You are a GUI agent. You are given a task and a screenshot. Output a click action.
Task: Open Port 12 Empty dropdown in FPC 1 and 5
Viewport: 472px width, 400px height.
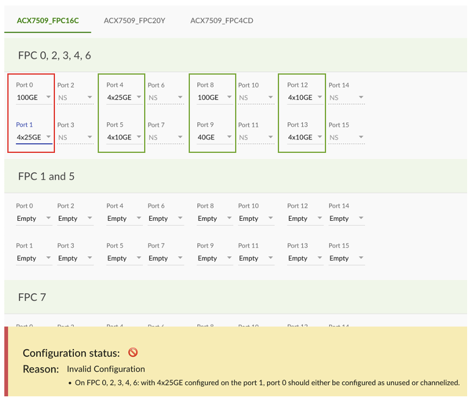tap(305, 218)
